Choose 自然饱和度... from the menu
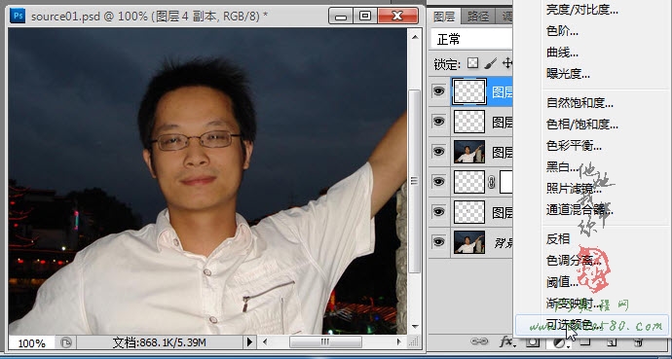 [579, 103]
